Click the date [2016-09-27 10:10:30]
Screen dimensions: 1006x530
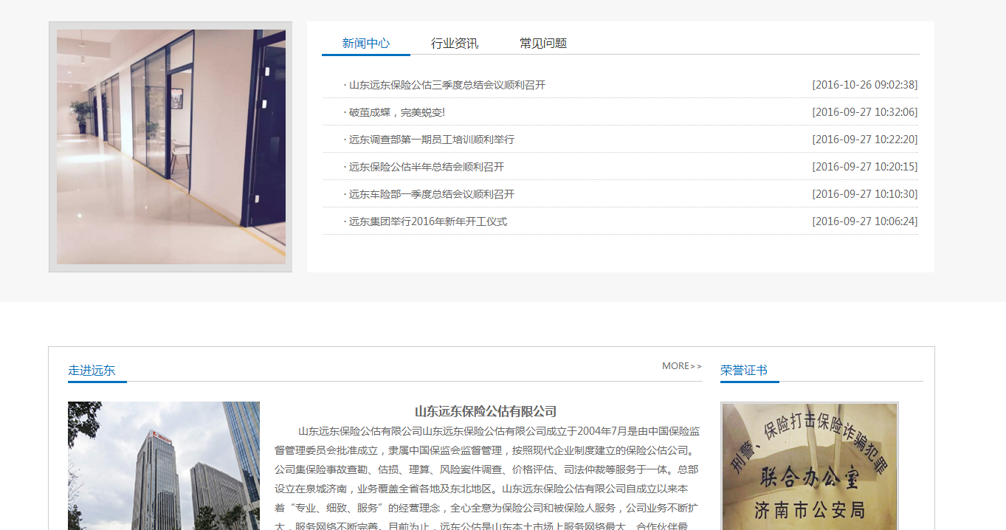pos(865,194)
